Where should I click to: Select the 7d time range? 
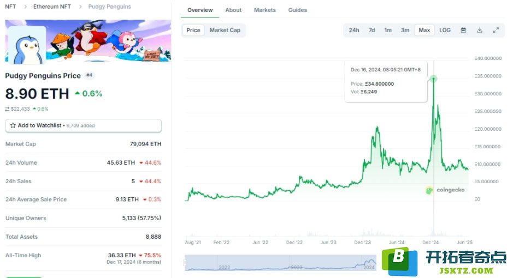(x=372, y=30)
